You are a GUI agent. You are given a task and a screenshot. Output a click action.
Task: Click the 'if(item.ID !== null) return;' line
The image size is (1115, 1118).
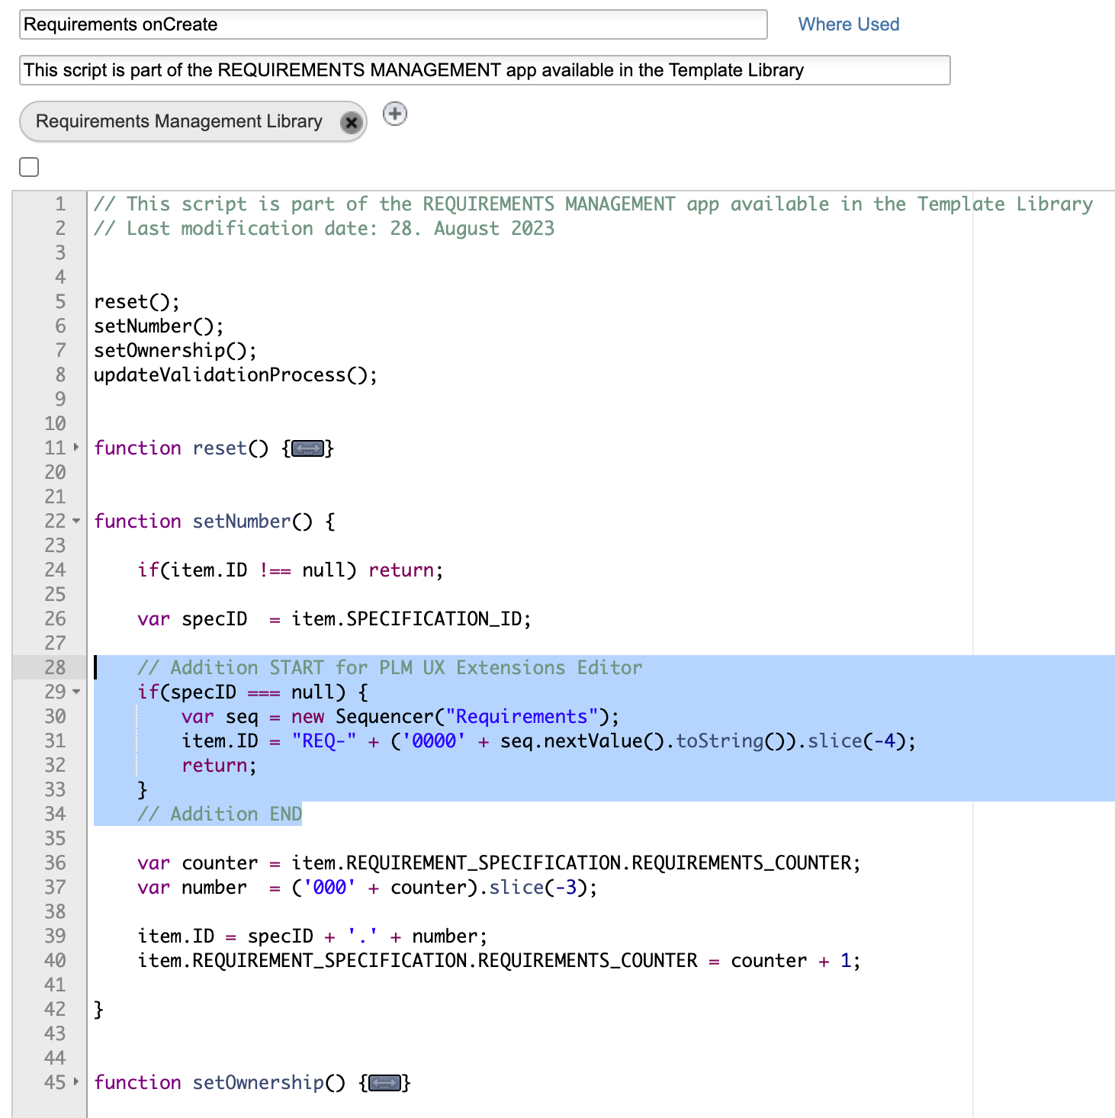(x=290, y=570)
